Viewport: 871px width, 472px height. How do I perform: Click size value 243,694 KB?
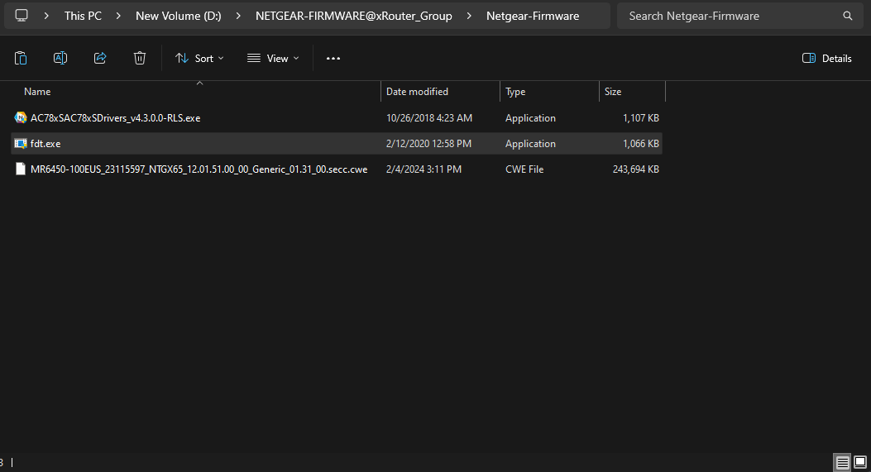636,169
